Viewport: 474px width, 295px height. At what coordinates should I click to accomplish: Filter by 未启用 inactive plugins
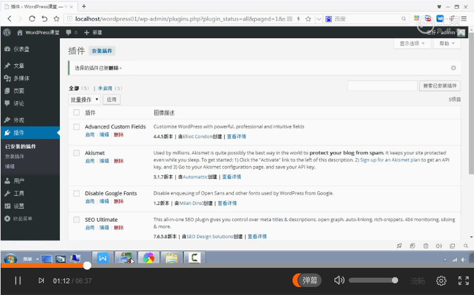point(105,88)
